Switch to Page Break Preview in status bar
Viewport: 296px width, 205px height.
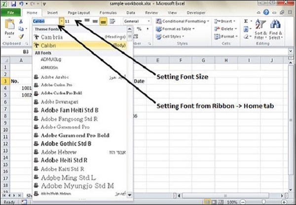(221, 202)
